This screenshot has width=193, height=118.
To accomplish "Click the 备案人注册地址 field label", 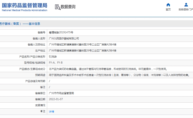I will click(x=37, y=45).
